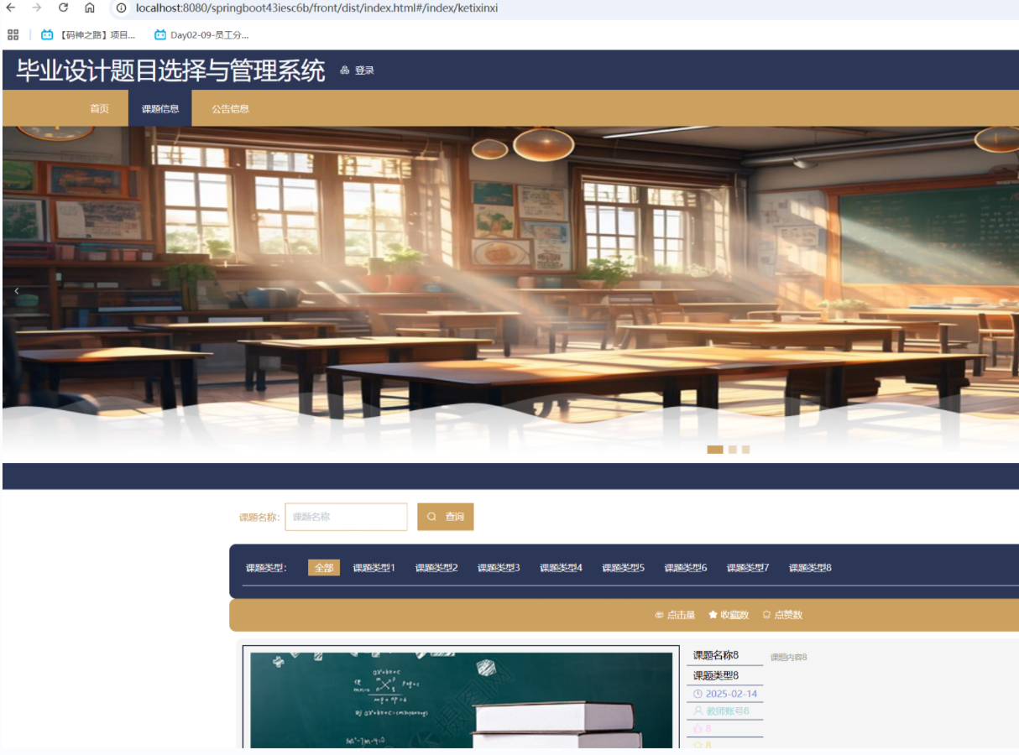This screenshot has height=755, width=1019.
Task: Reload the page with refresh icon
Action: [x=63, y=8]
